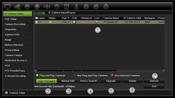175x98 pixels.
Task: Check the D1 camera row checkbox
Action: pos(36,22)
